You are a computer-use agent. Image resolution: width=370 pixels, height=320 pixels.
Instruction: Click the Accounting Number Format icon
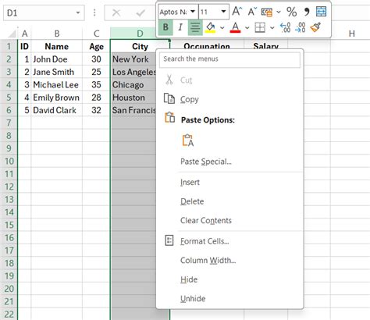tap(267, 12)
